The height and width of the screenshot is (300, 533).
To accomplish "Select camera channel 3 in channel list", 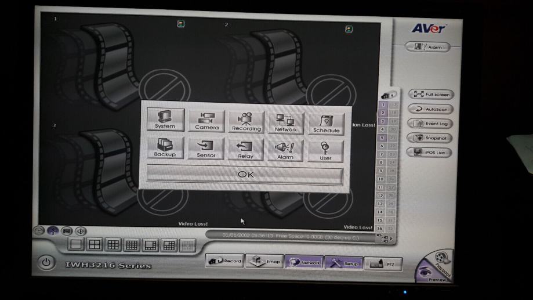I will [x=382, y=121].
